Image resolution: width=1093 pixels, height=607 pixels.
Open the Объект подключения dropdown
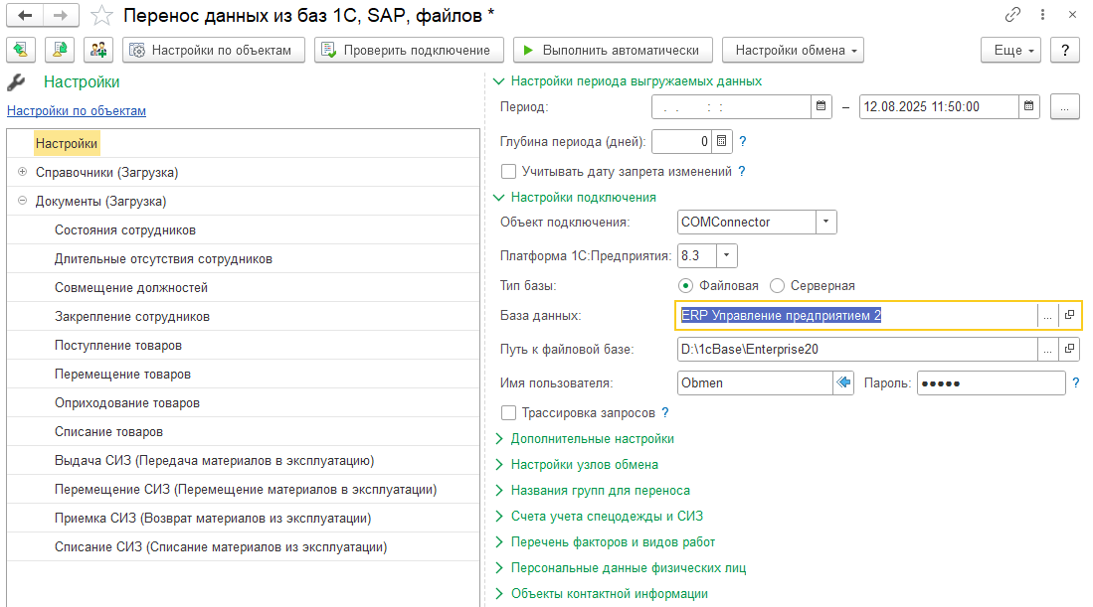825,223
